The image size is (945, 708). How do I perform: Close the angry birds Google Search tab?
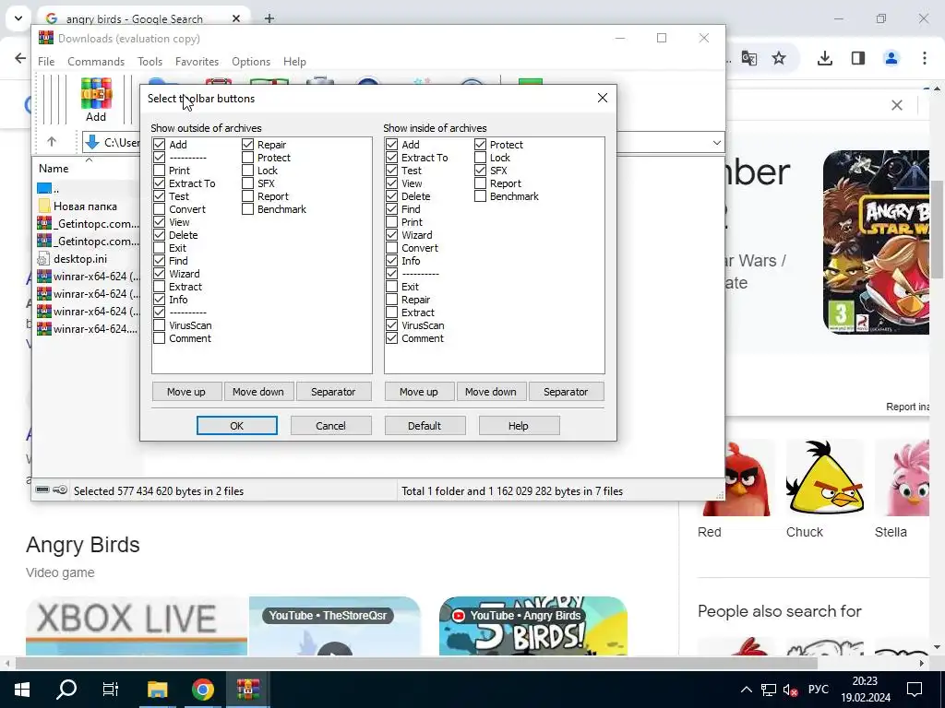point(236,18)
